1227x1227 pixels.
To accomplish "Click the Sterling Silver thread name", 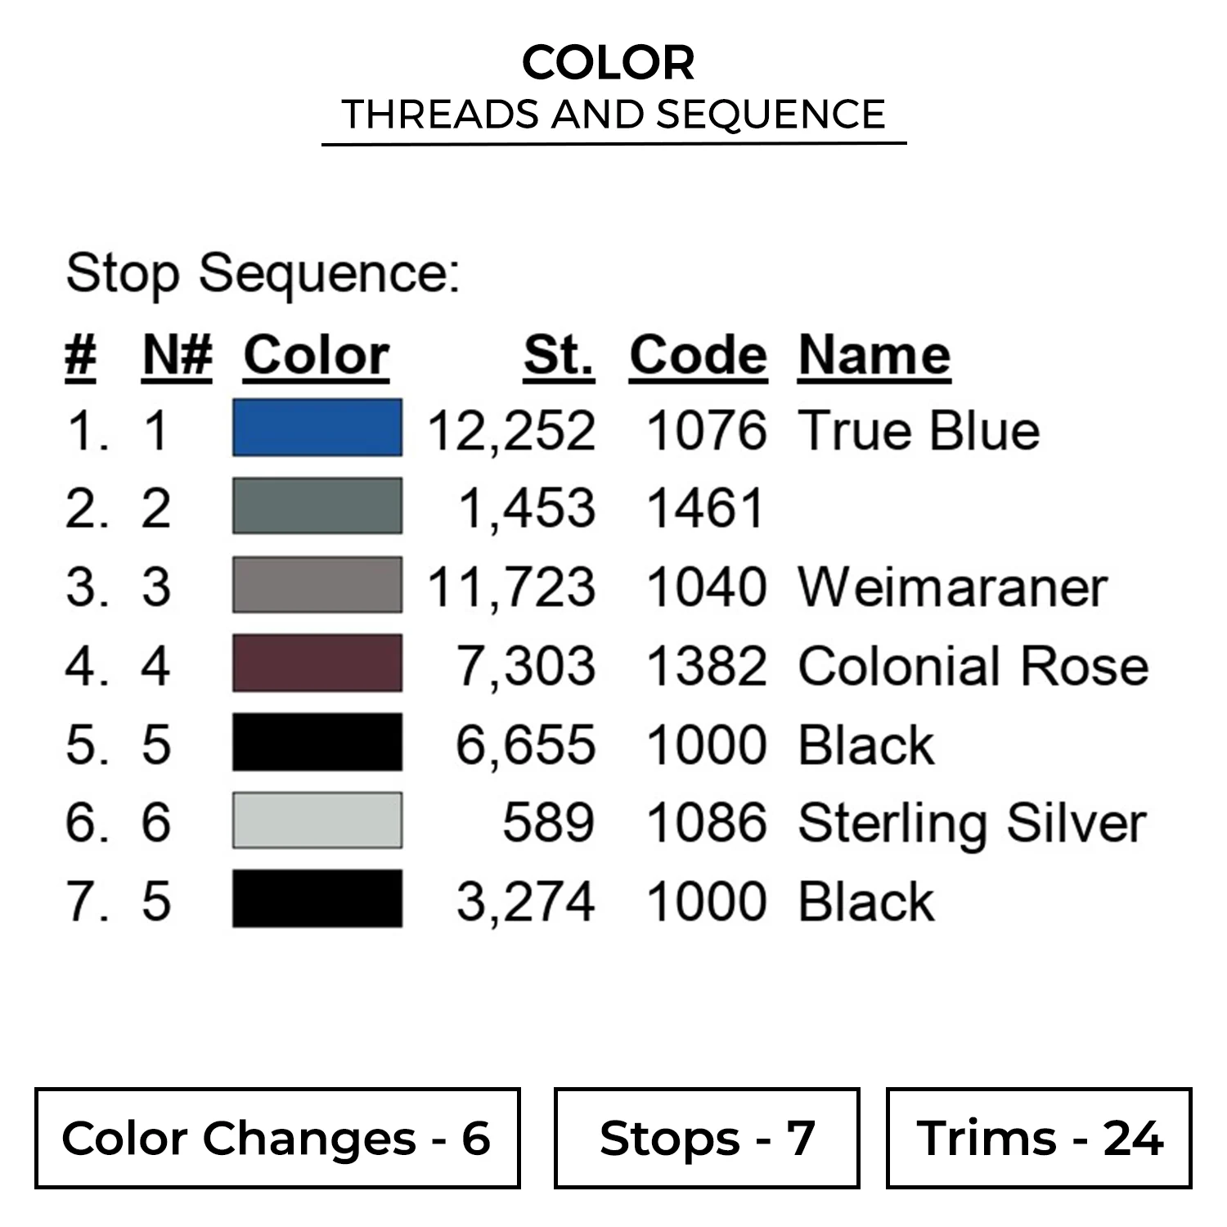I will coord(972,823).
